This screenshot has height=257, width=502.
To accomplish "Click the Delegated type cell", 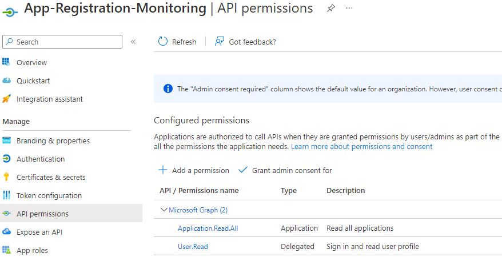I will click(297, 247).
